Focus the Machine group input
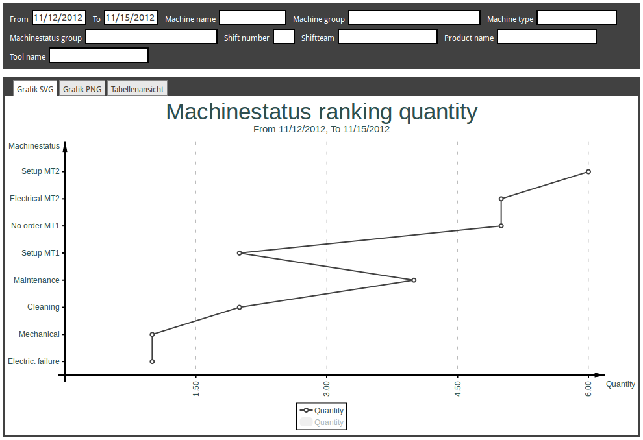 coord(414,18)
